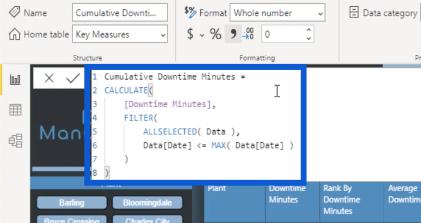Apply currency format with the dollar icon
The image size is (421, 223).
point(190,34)
